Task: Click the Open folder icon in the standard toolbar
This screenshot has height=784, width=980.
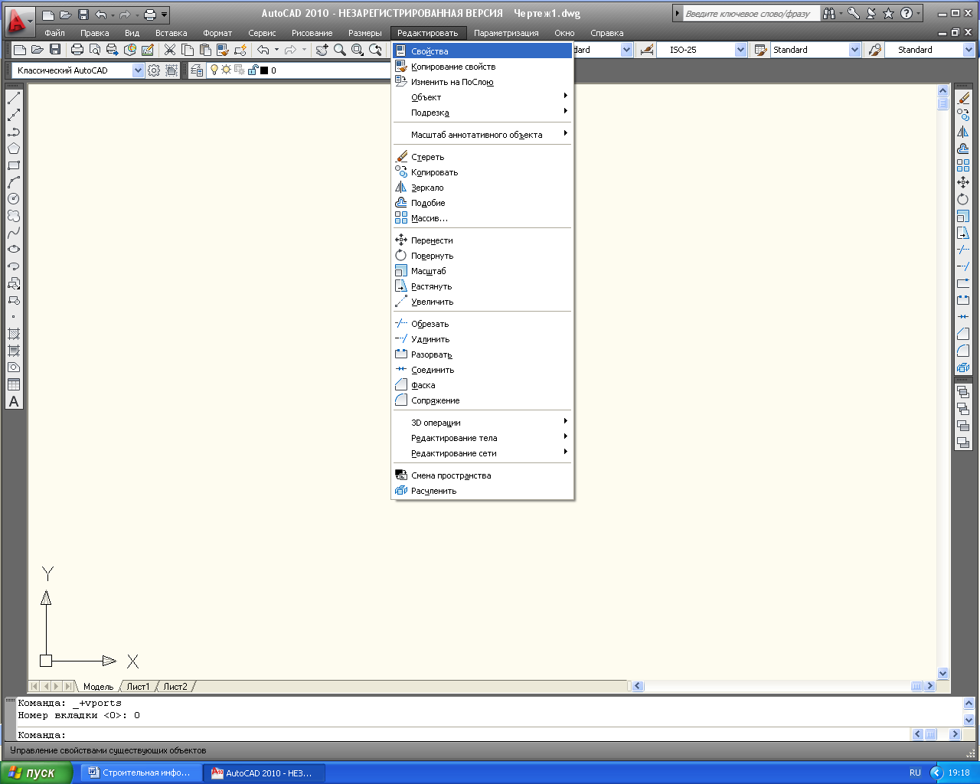Action: tap(38, 50)
